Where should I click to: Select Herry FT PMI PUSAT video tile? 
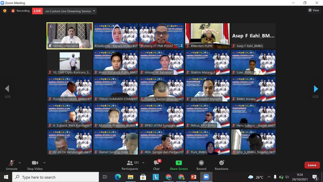coord(161,36)
